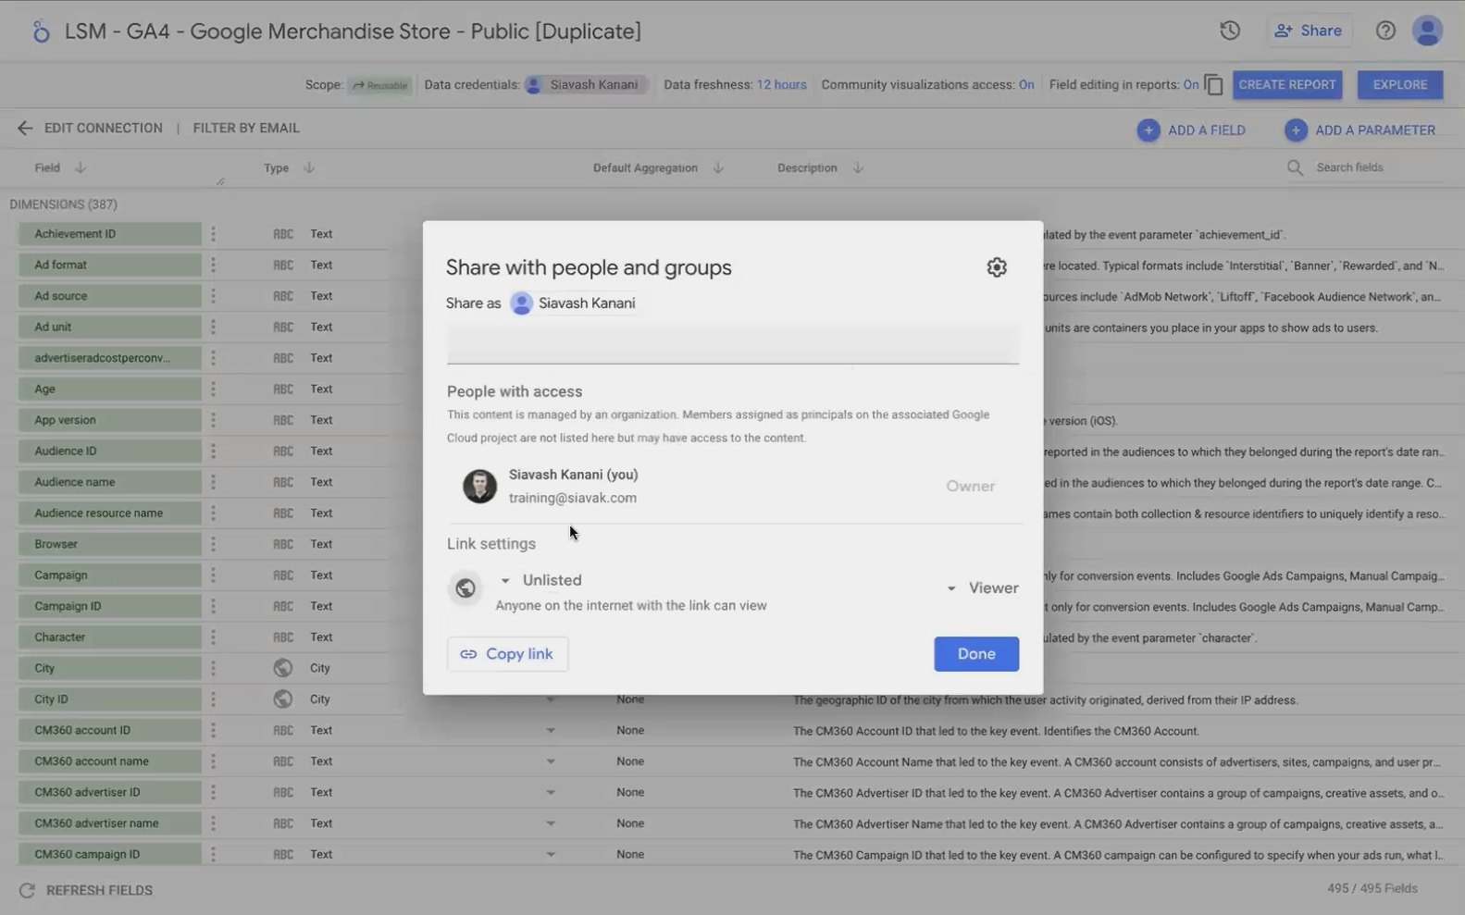Select the CM360 campaign ID field
The height and width of the screenshot is (915, 1465).
(110, 855)
